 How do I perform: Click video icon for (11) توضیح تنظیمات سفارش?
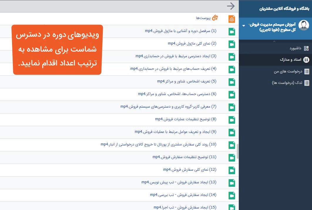click(232, 158)
